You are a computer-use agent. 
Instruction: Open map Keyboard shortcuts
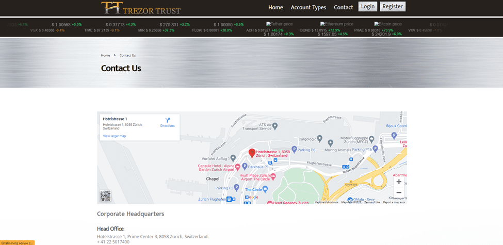327,202
